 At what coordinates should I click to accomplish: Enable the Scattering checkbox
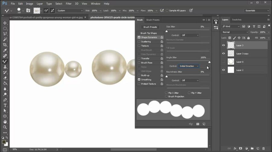pyautogui.click(x=139, y=42)
